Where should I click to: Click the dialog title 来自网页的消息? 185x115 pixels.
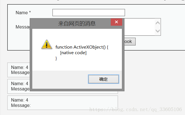pyautogui.click(x=77, y=23)
